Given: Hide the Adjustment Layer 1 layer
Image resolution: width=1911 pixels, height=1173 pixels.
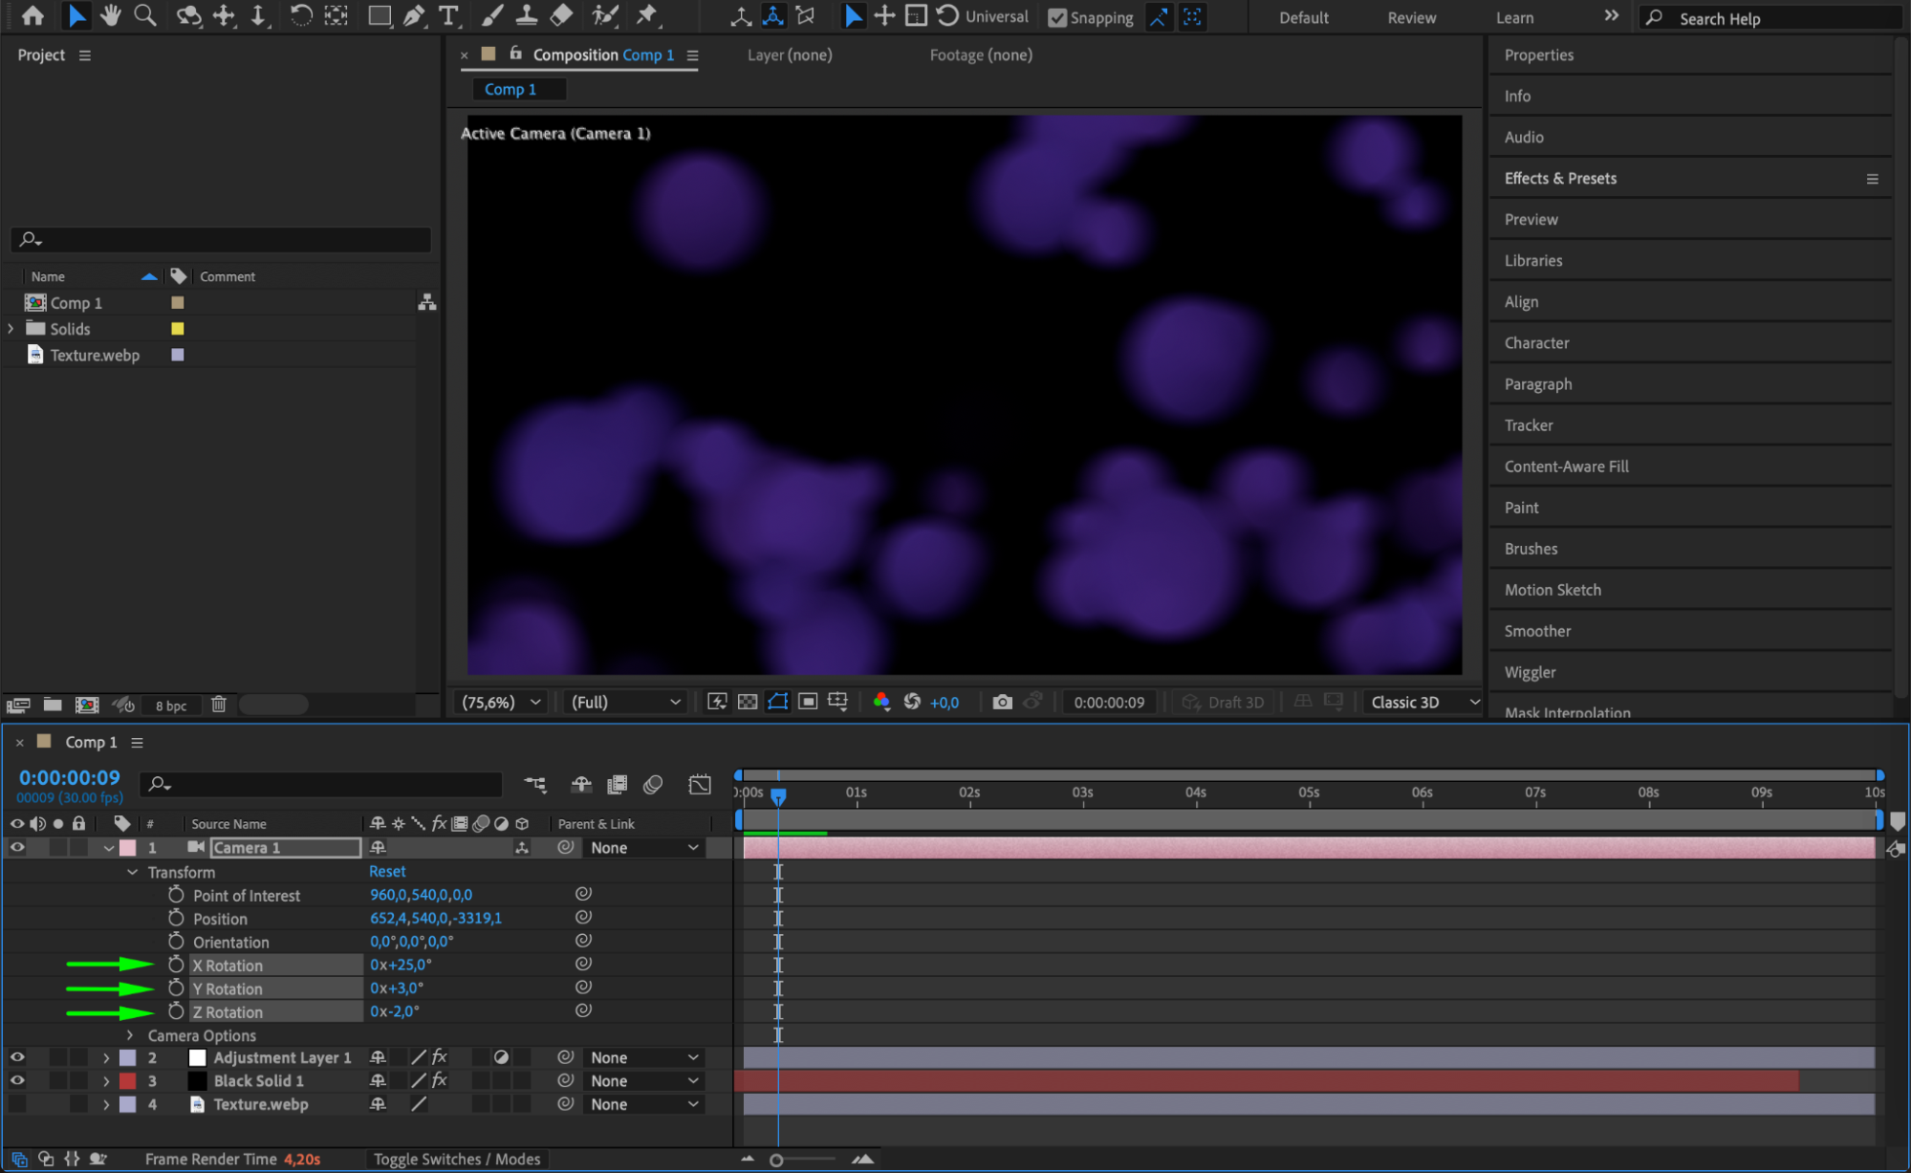Looking at the screenshot, I should (x=17, y=1057).
